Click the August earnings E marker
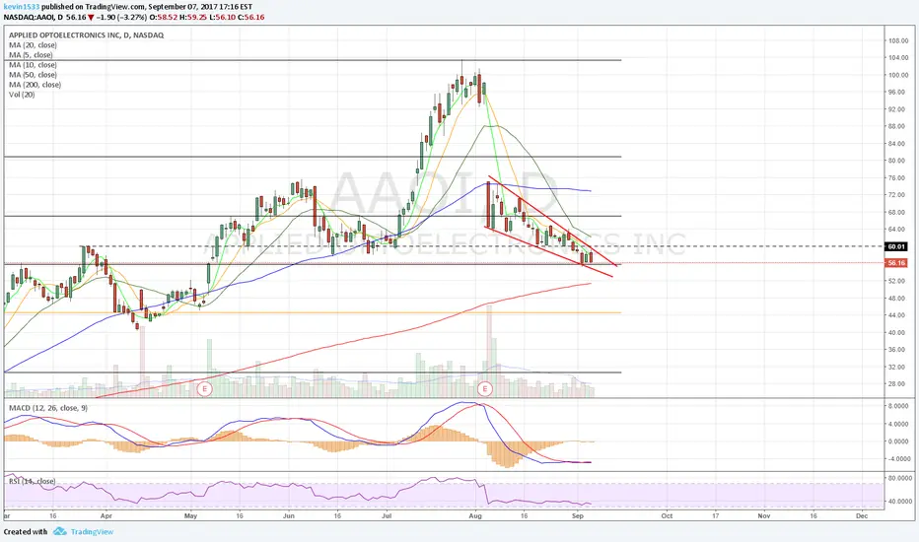This screenshot has height=542, width=919. (x=485, y=388)
